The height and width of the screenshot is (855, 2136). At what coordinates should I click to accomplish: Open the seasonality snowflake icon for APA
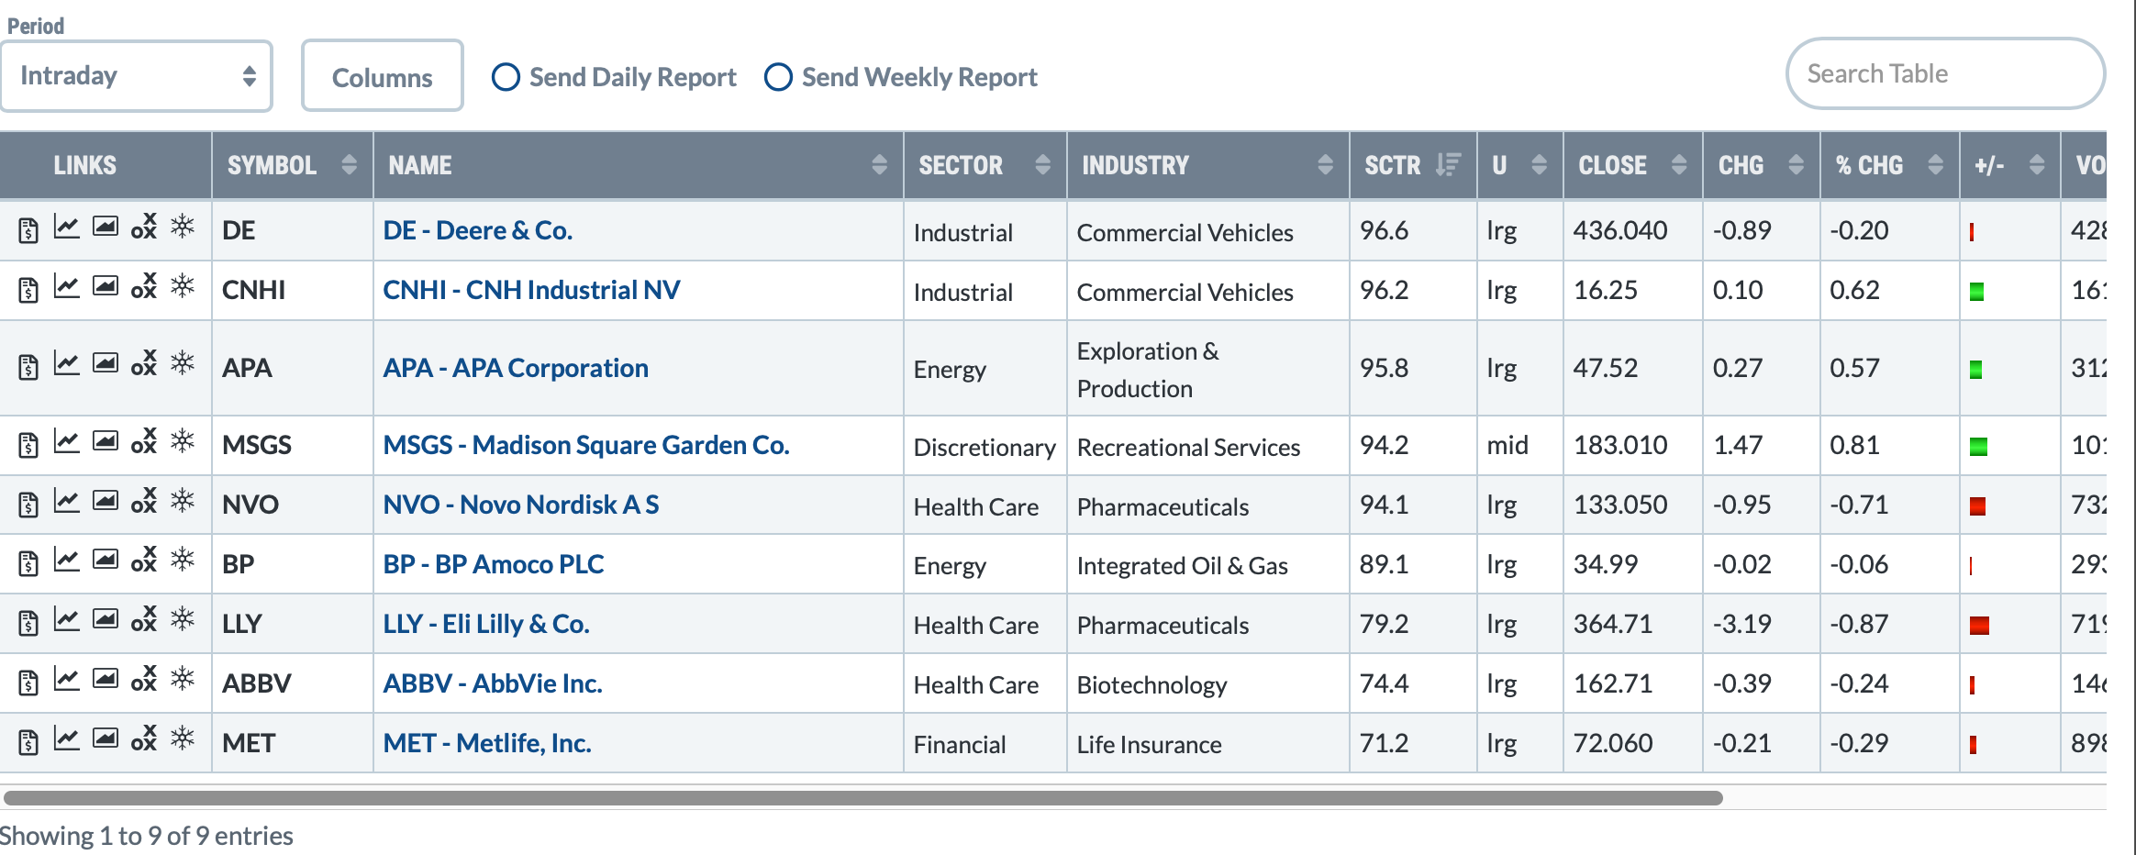click(183, 363)
